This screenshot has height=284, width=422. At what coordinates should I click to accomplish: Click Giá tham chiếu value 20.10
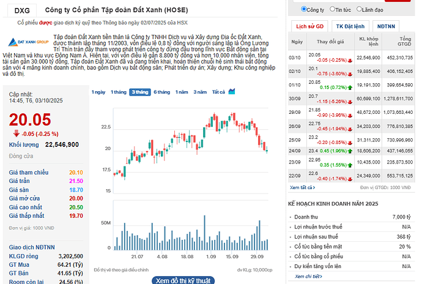[76, 173]
